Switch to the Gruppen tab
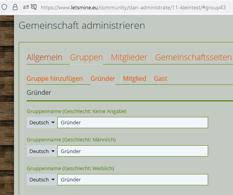The height and width of the screenshot is (195, 233). coord(86,57)
